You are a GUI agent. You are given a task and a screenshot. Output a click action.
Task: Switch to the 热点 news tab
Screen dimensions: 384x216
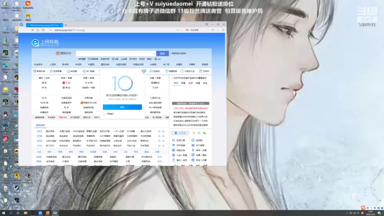click(x=191, y=83)
